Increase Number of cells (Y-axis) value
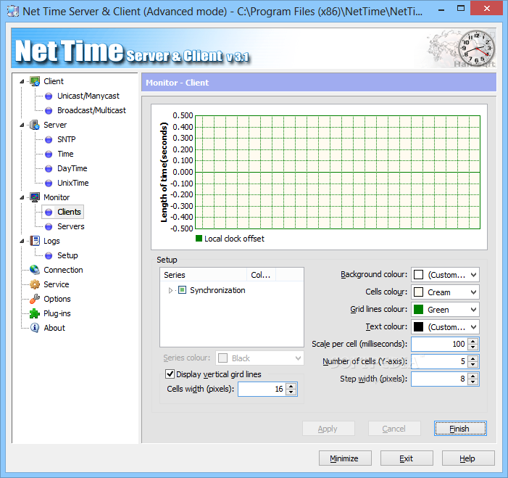 [x=473, y=358]
